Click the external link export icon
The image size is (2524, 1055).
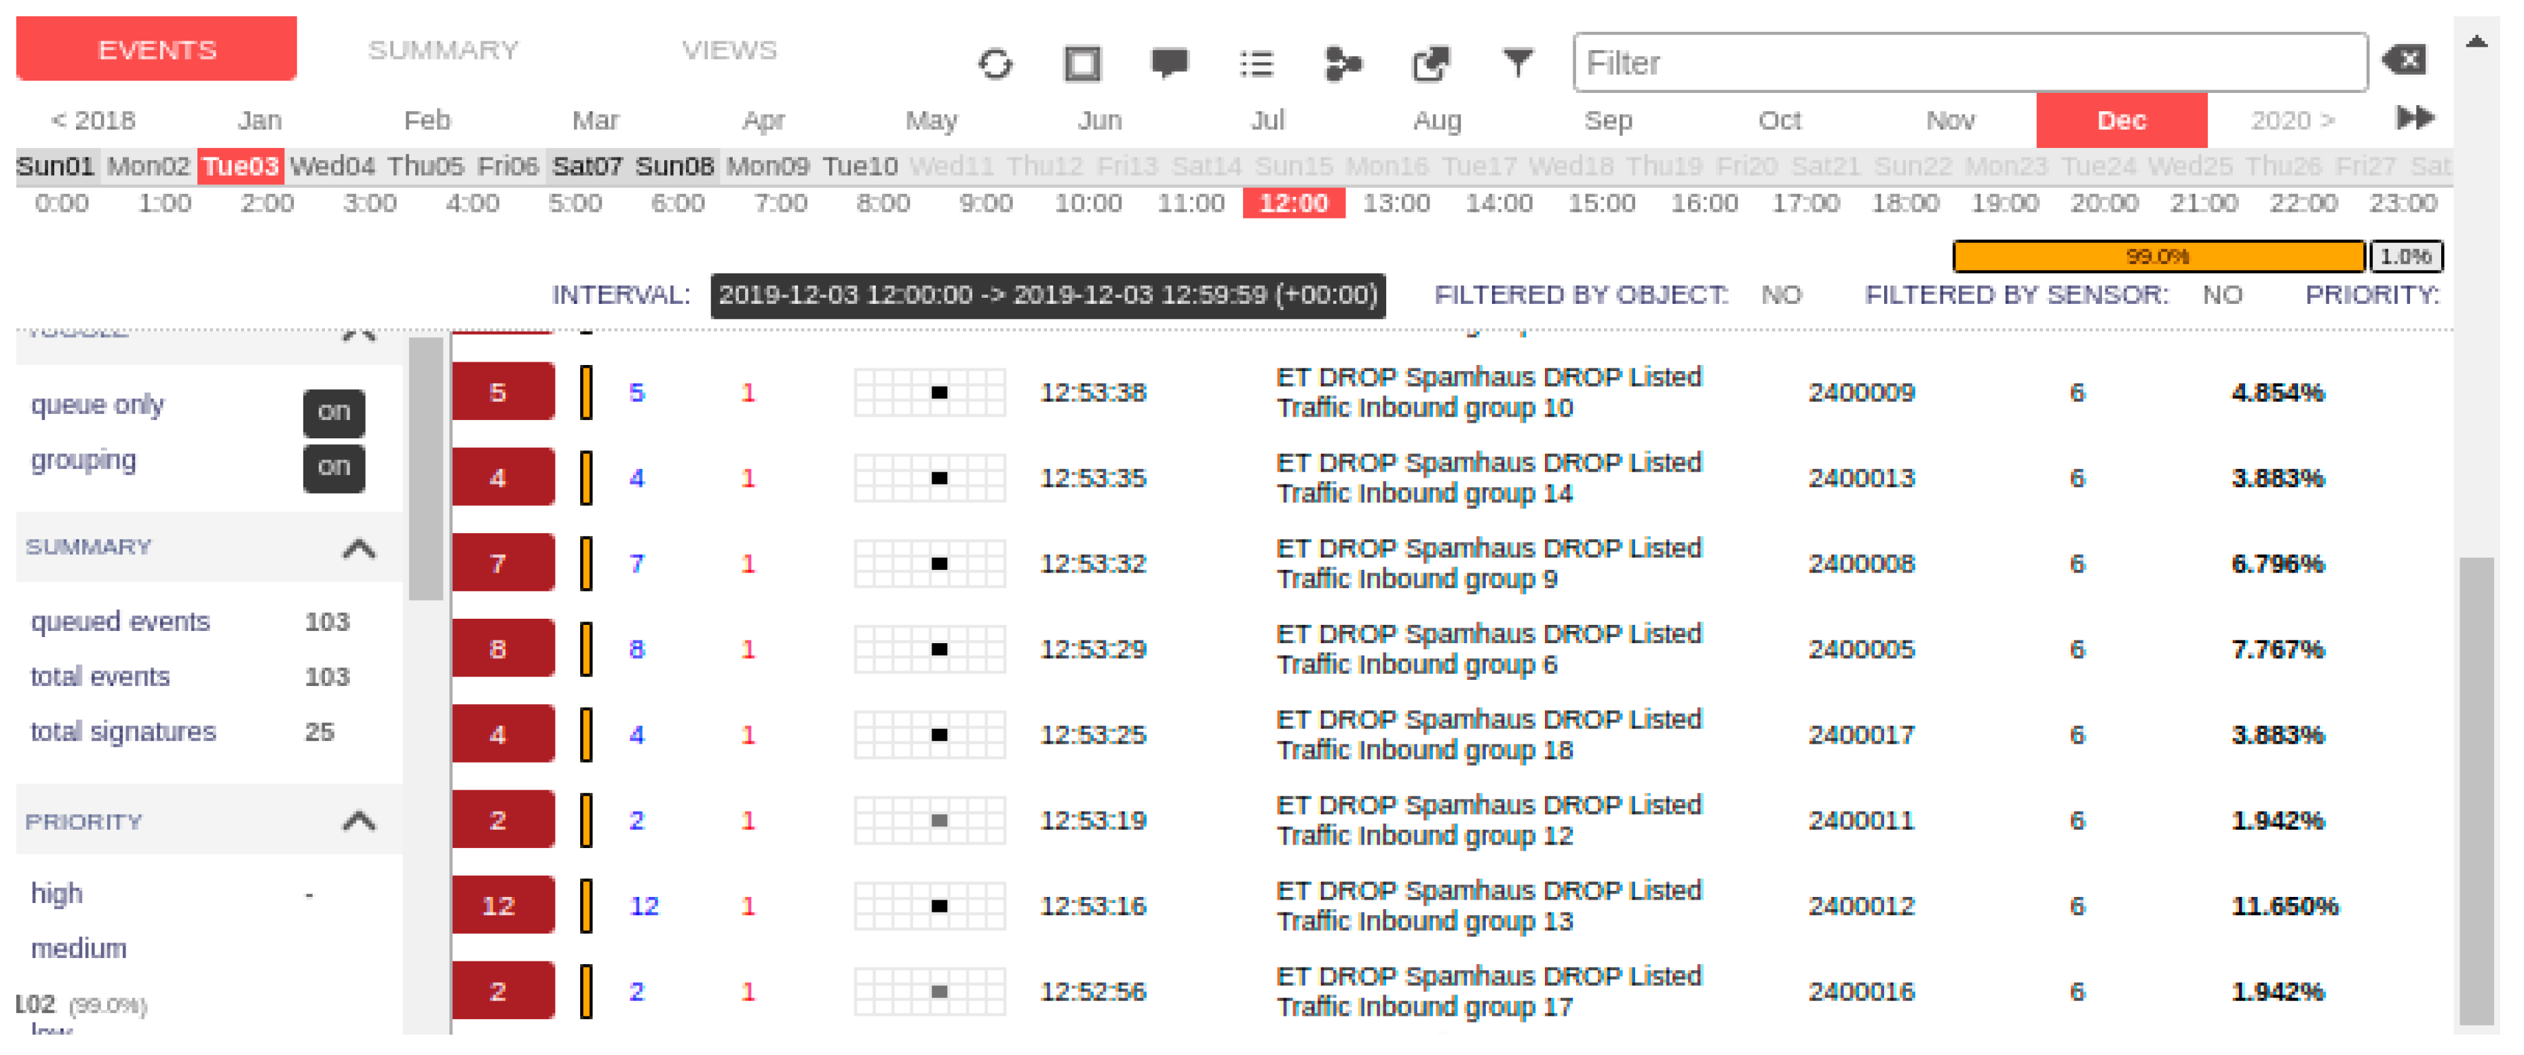tap(1430, 64)
